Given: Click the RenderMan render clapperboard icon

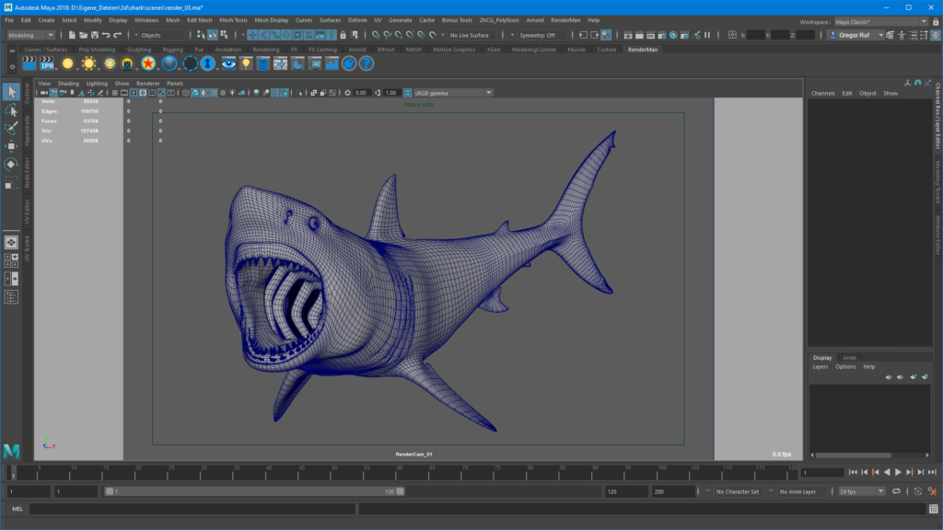Looking at the screenshot, I should [x=29, y=63].
